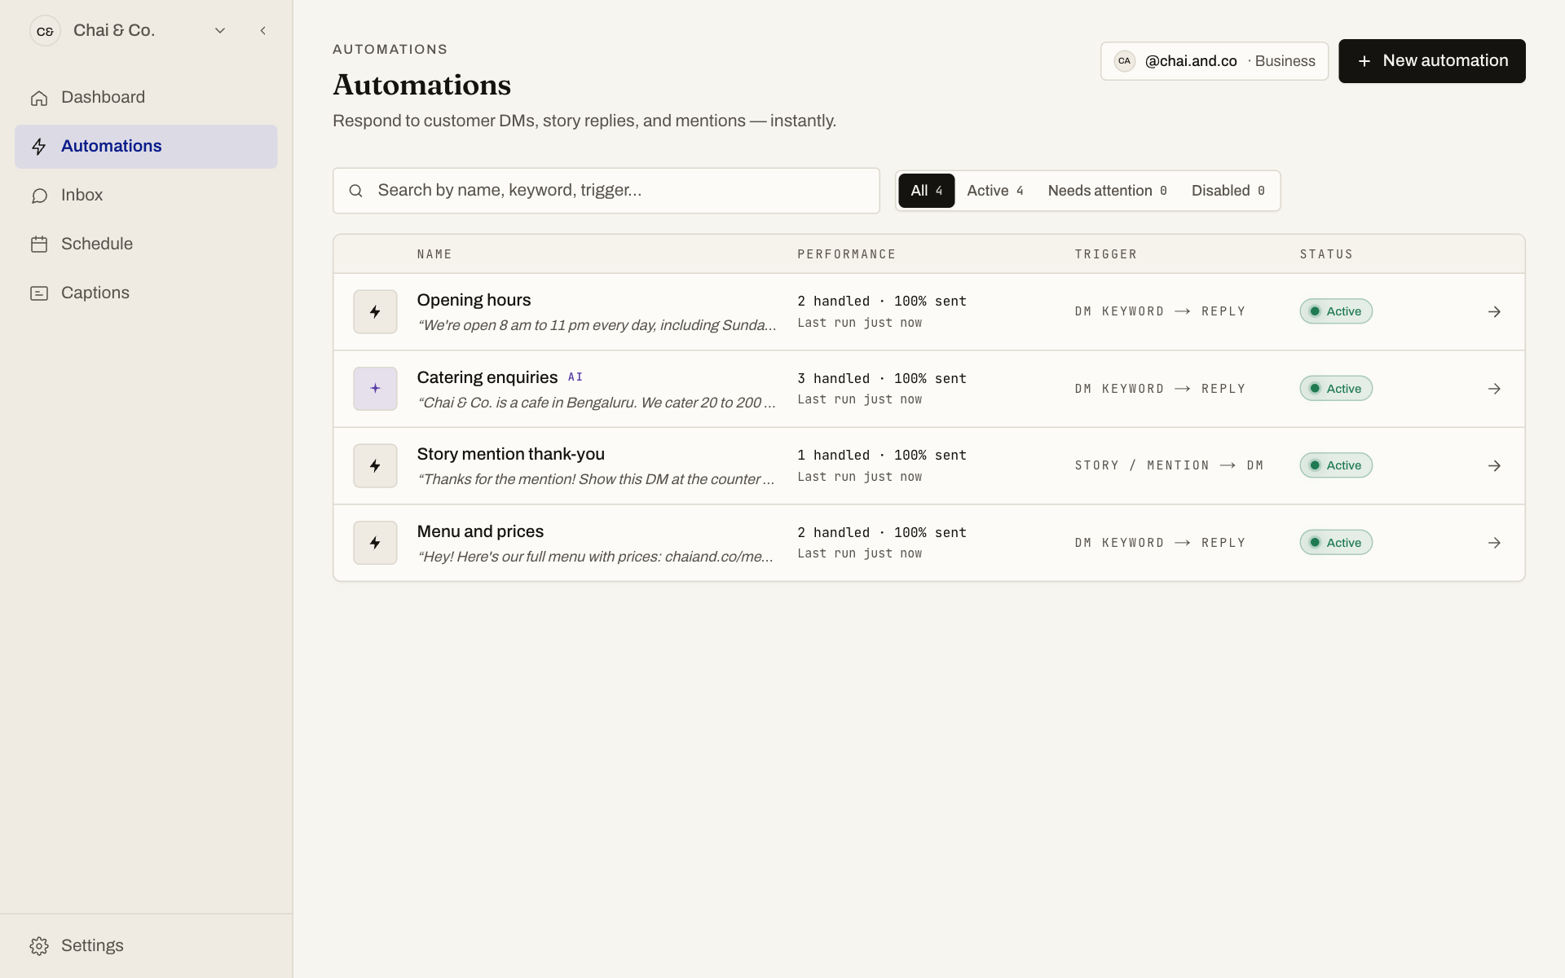Click the Dashboard home icon in sidebar

(39, 98)
